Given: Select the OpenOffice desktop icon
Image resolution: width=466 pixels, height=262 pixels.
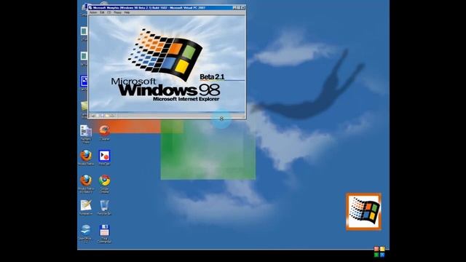Looking at the screenshot, I should coord(86,234).
